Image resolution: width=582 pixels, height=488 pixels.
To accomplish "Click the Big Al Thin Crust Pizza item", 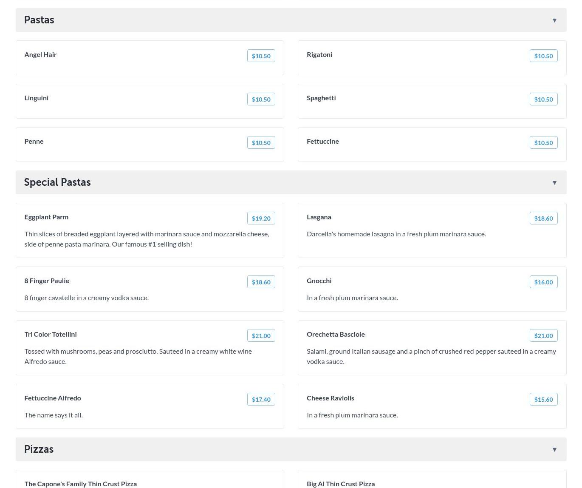I will pyautogui.click(x=340, y=484).
